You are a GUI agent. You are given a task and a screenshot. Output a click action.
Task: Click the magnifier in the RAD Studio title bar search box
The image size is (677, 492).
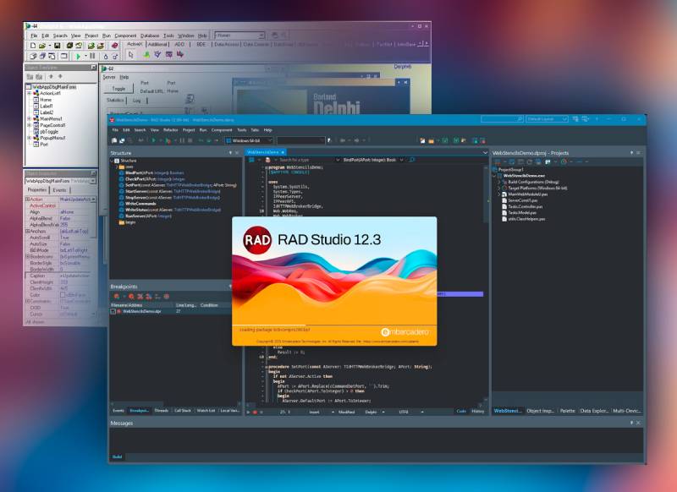pos(520,119)
